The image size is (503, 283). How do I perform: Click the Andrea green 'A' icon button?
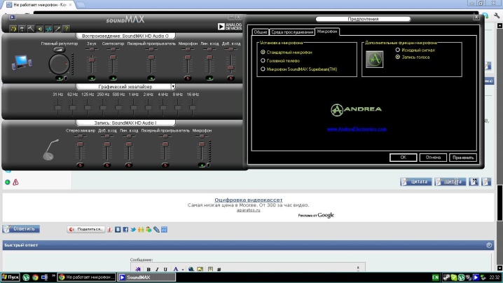click(374, 59)
